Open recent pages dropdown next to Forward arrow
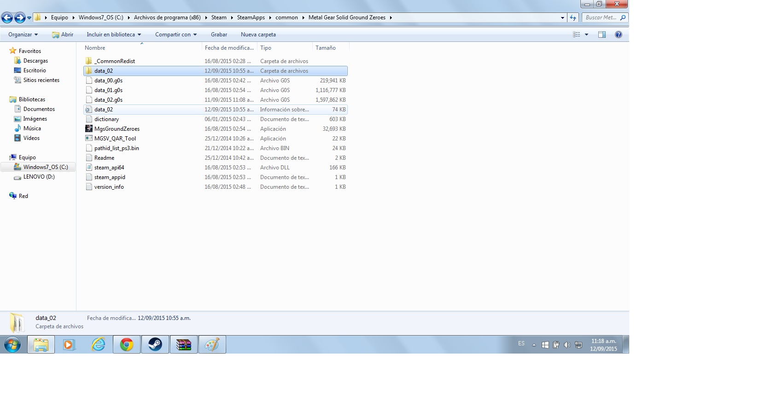783x395 pixels. [x=29, y=18]
